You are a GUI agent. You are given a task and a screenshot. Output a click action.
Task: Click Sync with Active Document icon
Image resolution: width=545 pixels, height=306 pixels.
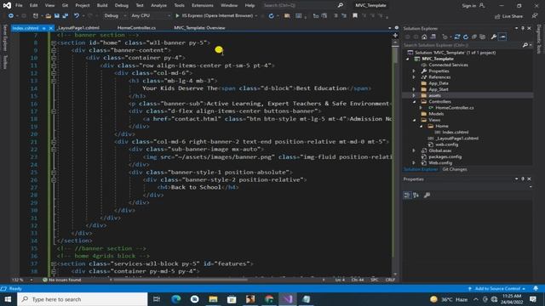coord(457,37)
